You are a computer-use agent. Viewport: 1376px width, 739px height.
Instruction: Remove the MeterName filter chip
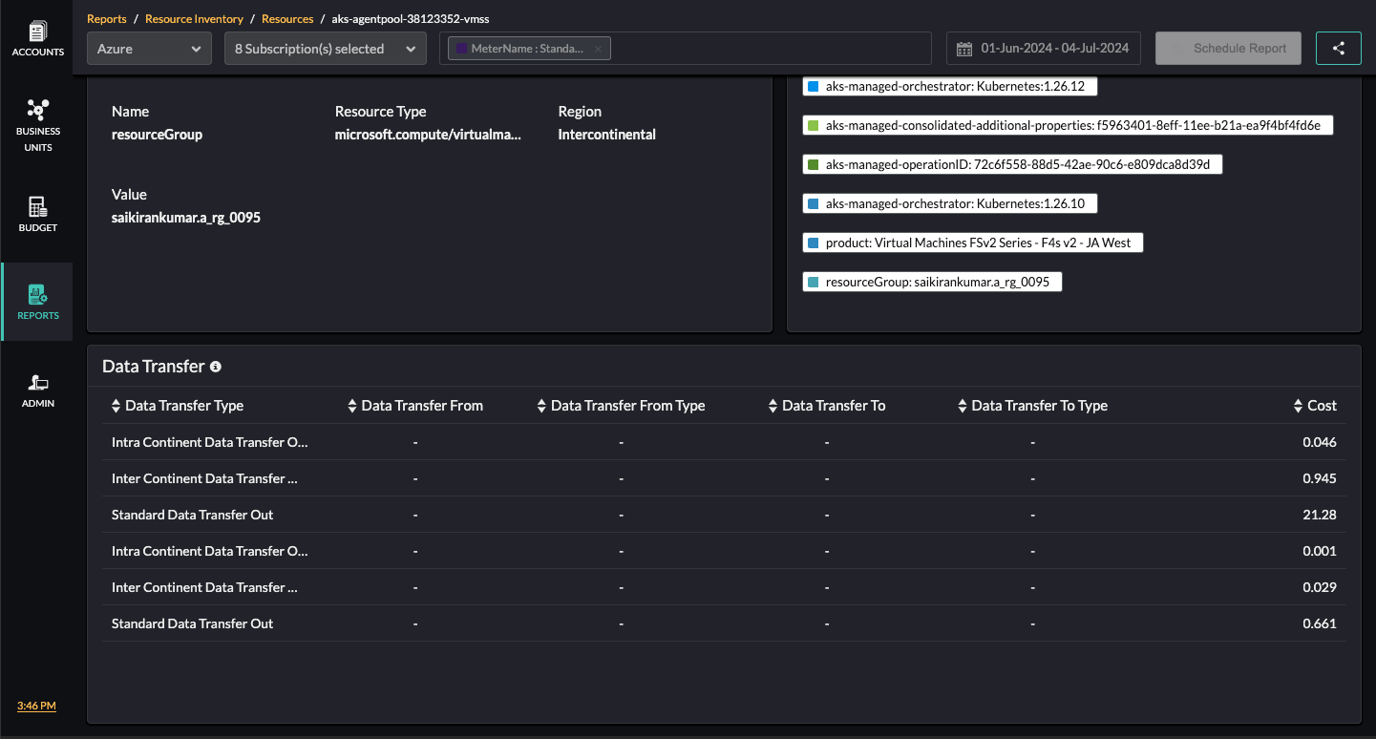tap(598, 48)
